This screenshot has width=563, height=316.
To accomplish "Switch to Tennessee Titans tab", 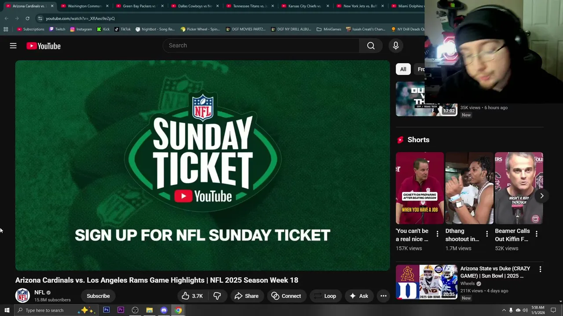I will [x=249, y=6].
